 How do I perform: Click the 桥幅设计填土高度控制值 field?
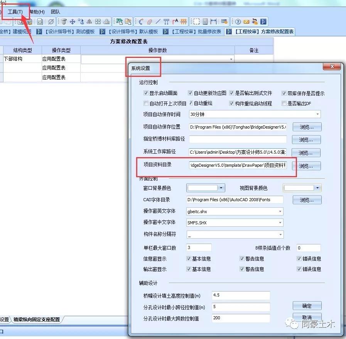point(241,295)
